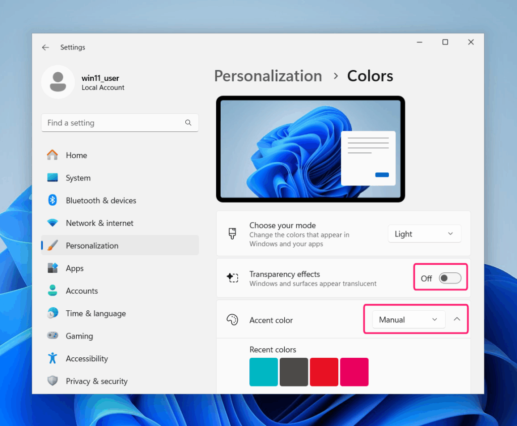The height and width of the screenshot is (426, 517).
Task: Click the Local Account text
Action: pos(103,87)
